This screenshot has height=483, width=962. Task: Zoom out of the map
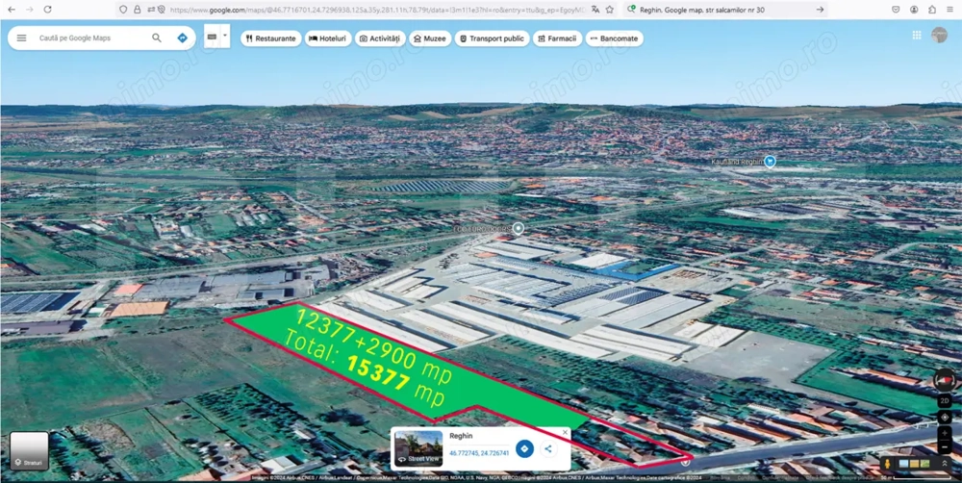[x=945, y=446]
